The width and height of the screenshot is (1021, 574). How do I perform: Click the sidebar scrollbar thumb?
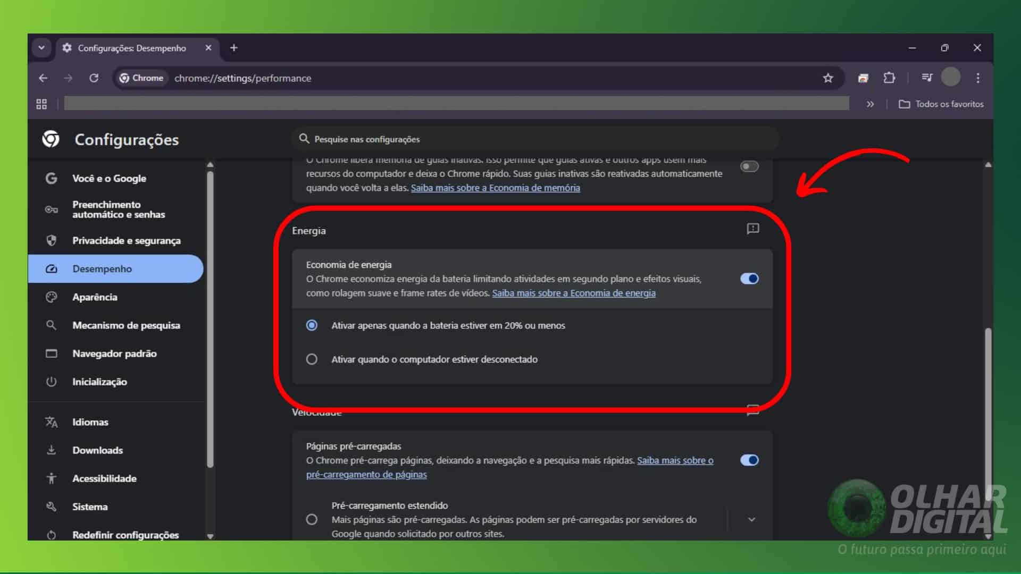pyautogui.click(x=210, y=319)
